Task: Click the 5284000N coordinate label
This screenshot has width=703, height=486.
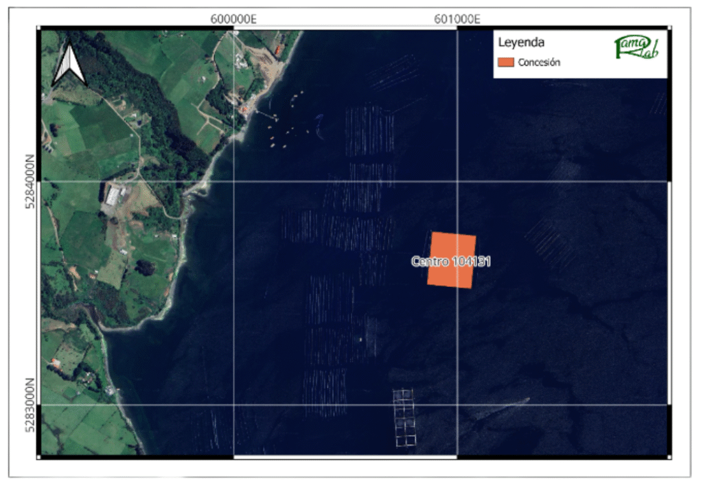Action: (x=30, y=182)
